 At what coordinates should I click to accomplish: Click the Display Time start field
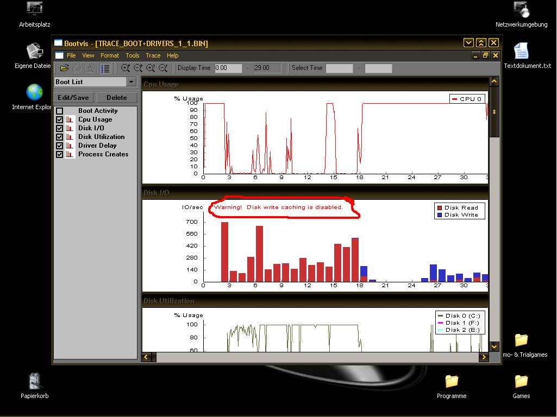click(x=228, y=68)
